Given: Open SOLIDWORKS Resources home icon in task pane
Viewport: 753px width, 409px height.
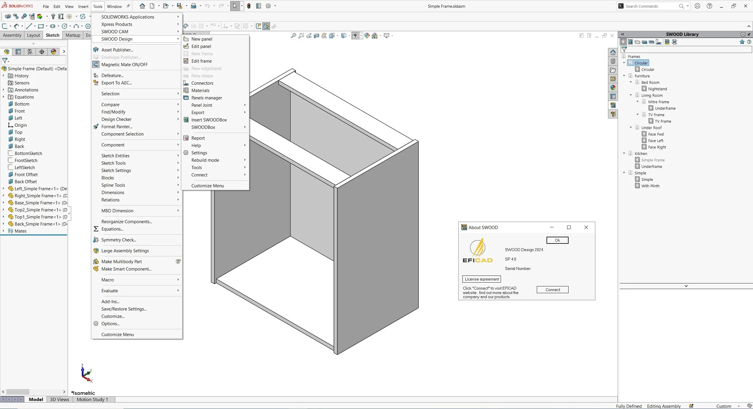Looking at the screenshot, I should click(x=613, y=52).
